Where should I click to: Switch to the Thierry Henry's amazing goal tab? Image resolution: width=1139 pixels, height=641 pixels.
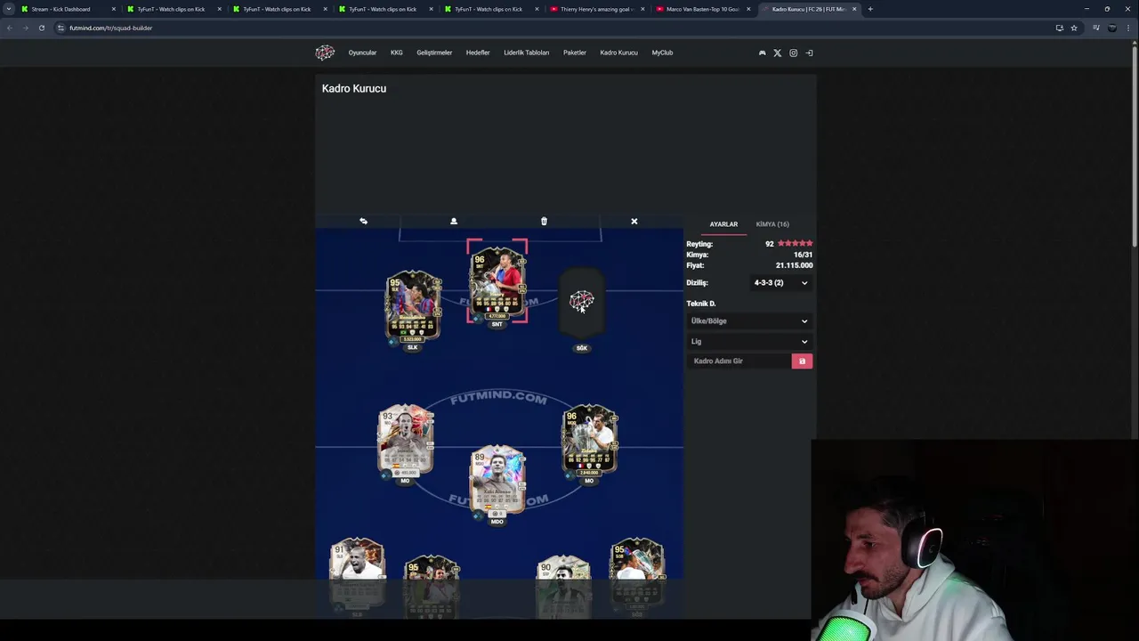point(596,9)
